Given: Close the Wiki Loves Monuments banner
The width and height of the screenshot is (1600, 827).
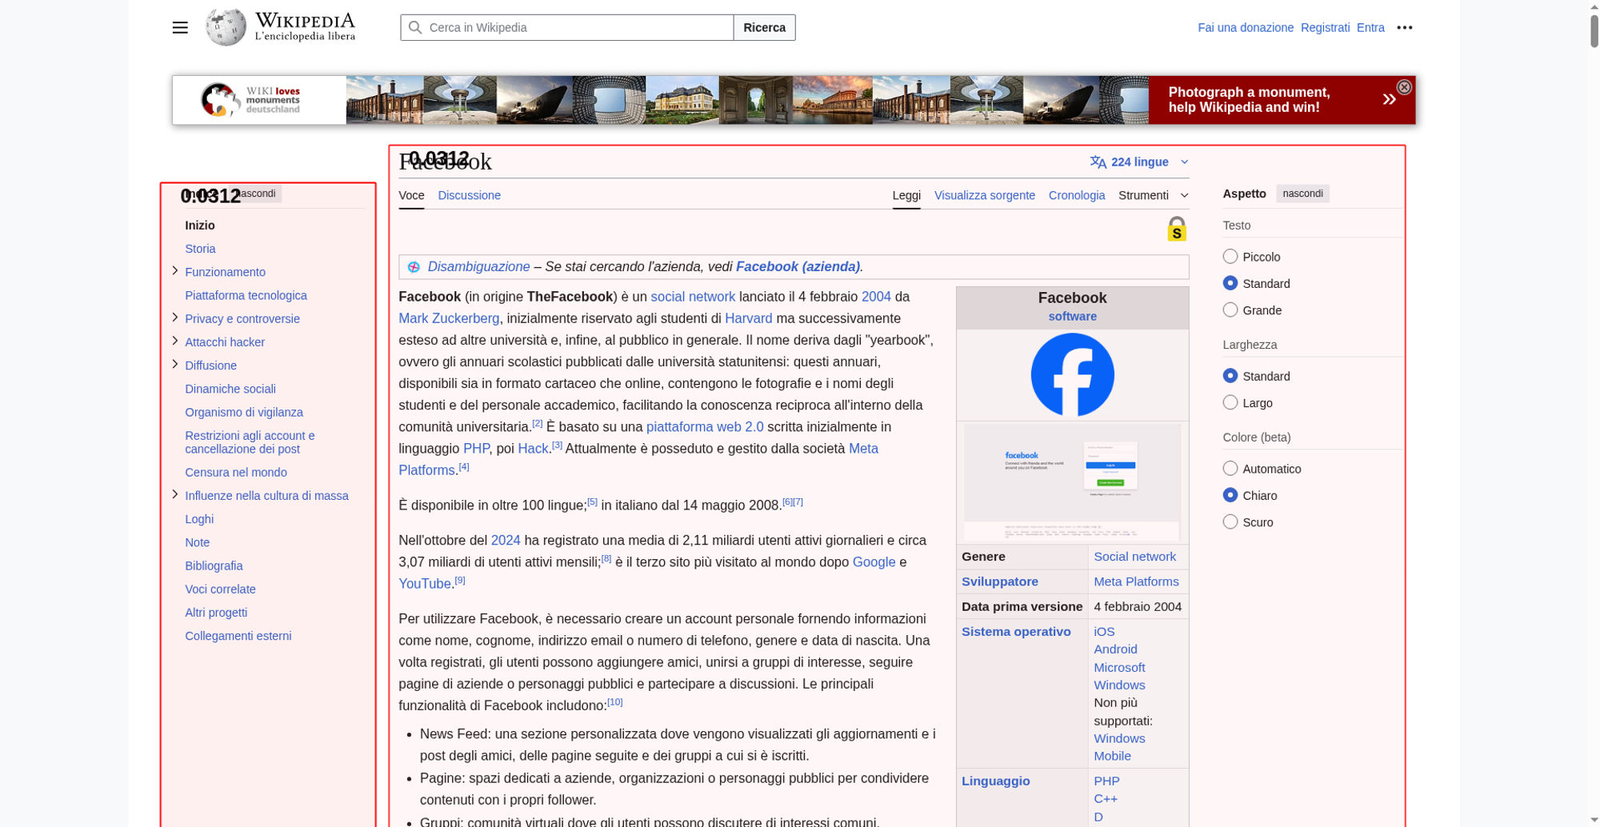Looking at the screenshot, I should [1404, 87].
